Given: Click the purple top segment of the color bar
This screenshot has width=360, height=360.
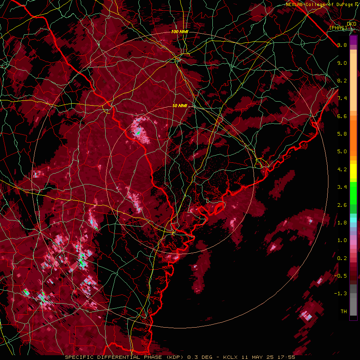Looking at the screenshot, I should [353, 40].
